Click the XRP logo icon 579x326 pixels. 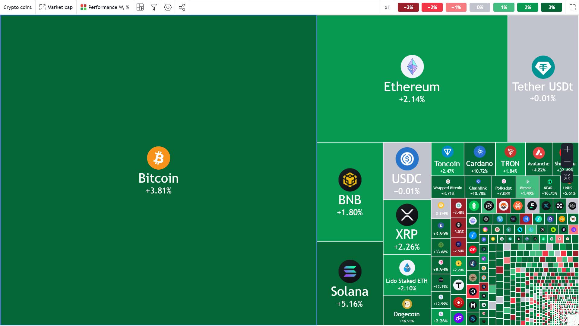(x=407, y=215)
